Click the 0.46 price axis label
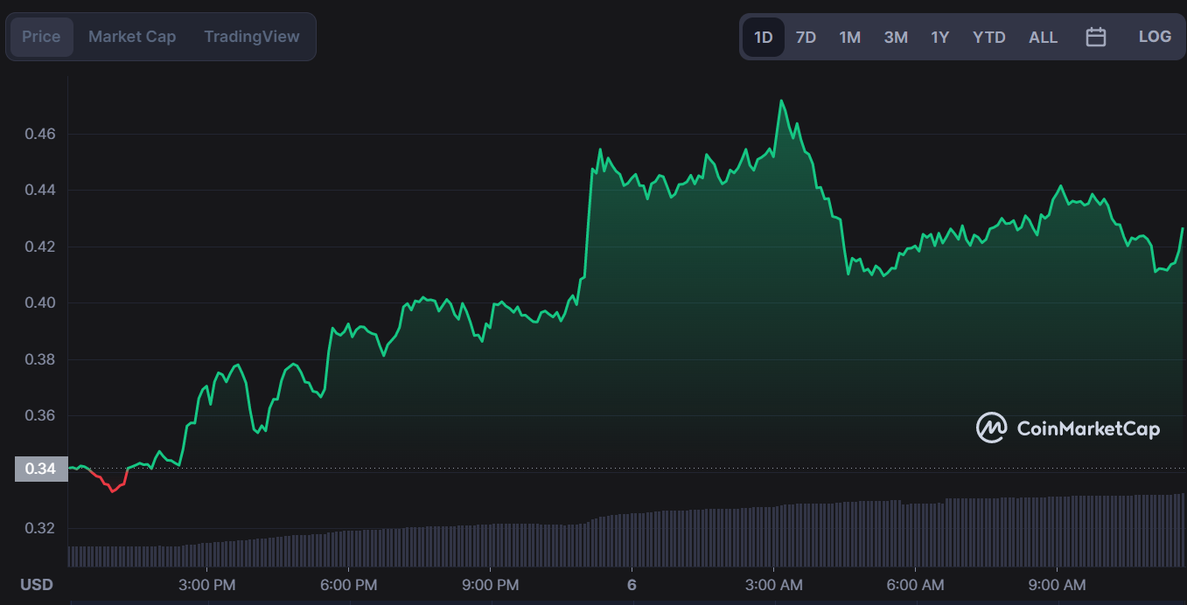The height and width of the screenshot is (605, 1187). 40,134
